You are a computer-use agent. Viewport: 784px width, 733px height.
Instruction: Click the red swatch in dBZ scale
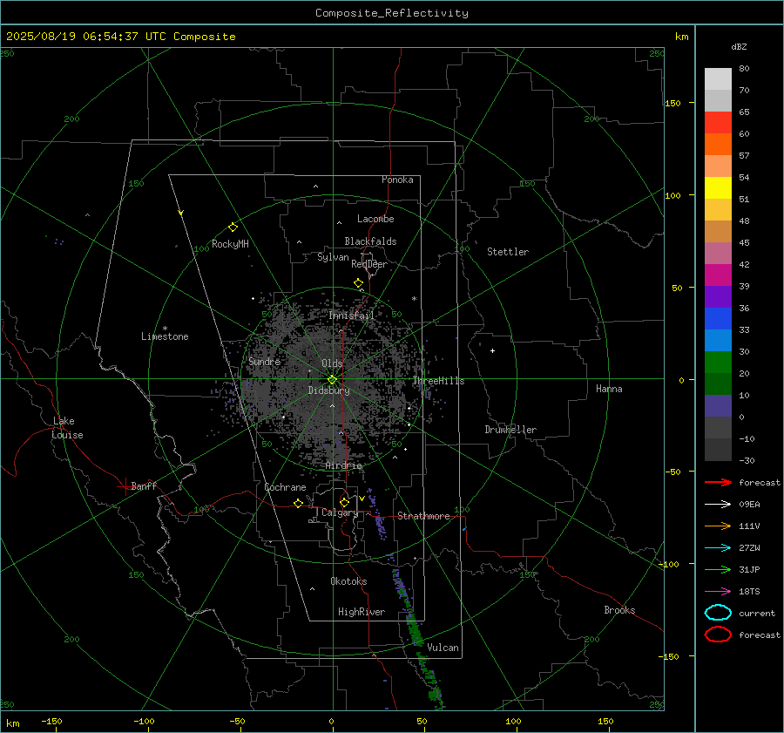[718, 123]
